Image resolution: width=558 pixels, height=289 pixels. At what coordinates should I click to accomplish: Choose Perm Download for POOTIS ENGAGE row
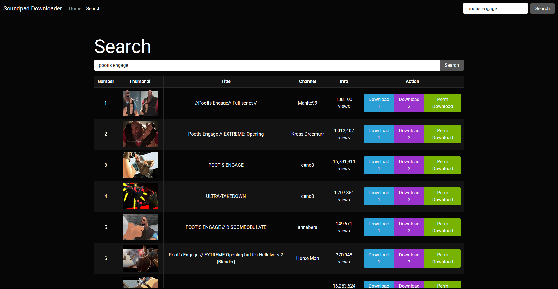pos(442,165)
